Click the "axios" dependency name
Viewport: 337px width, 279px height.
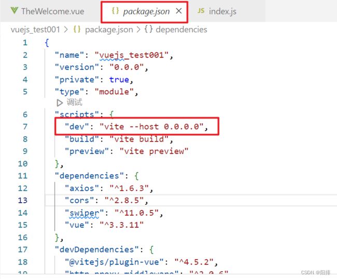pyautogui.click(x=79, y=188)
